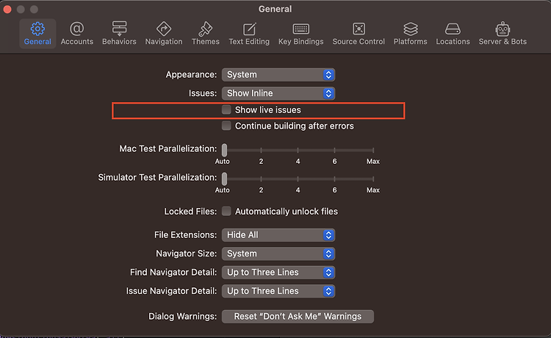Open the Platforms stack icon
The image size is (551, 338).
coord(410,29)
